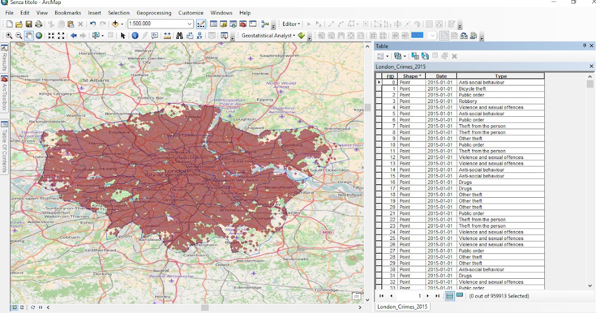Jump to the last record in the table
This screenshot has width=596, height=313.
[x=438, y=296]
